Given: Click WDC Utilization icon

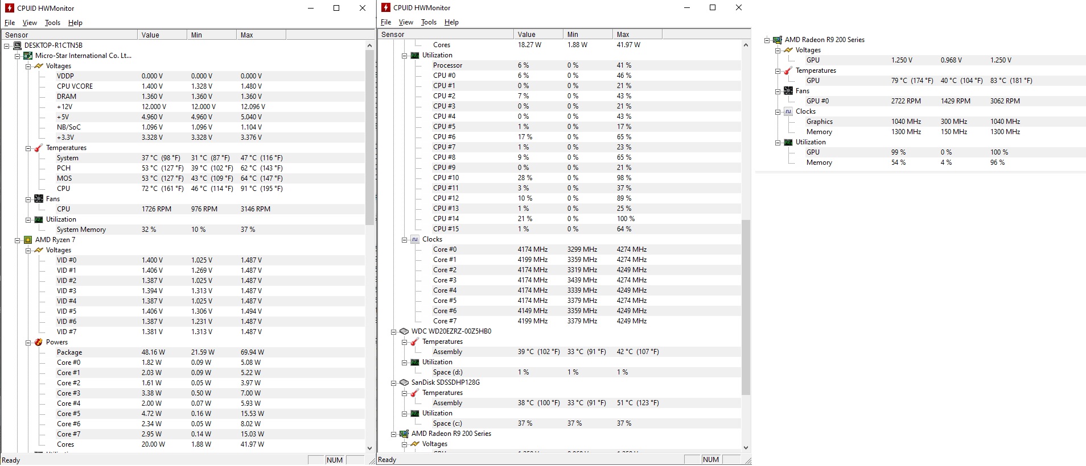Looking at the screenshot, I should click(x=415, y=362).
